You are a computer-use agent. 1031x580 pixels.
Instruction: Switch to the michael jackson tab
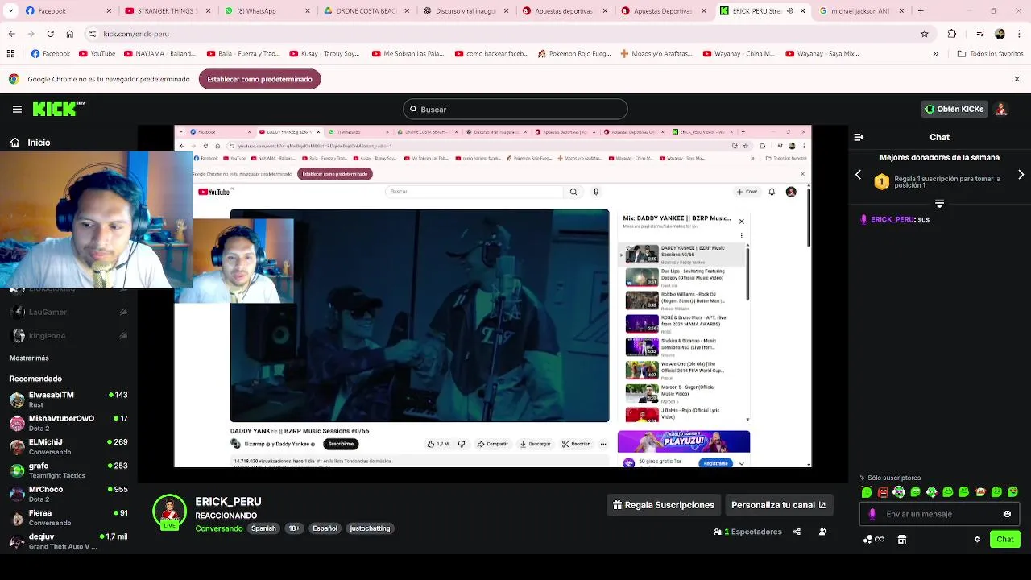pyautogui.click(x=862, y=11)
